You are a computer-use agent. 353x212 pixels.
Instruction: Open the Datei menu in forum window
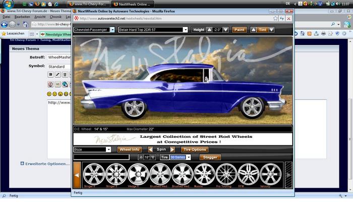(x=6, y=17)
